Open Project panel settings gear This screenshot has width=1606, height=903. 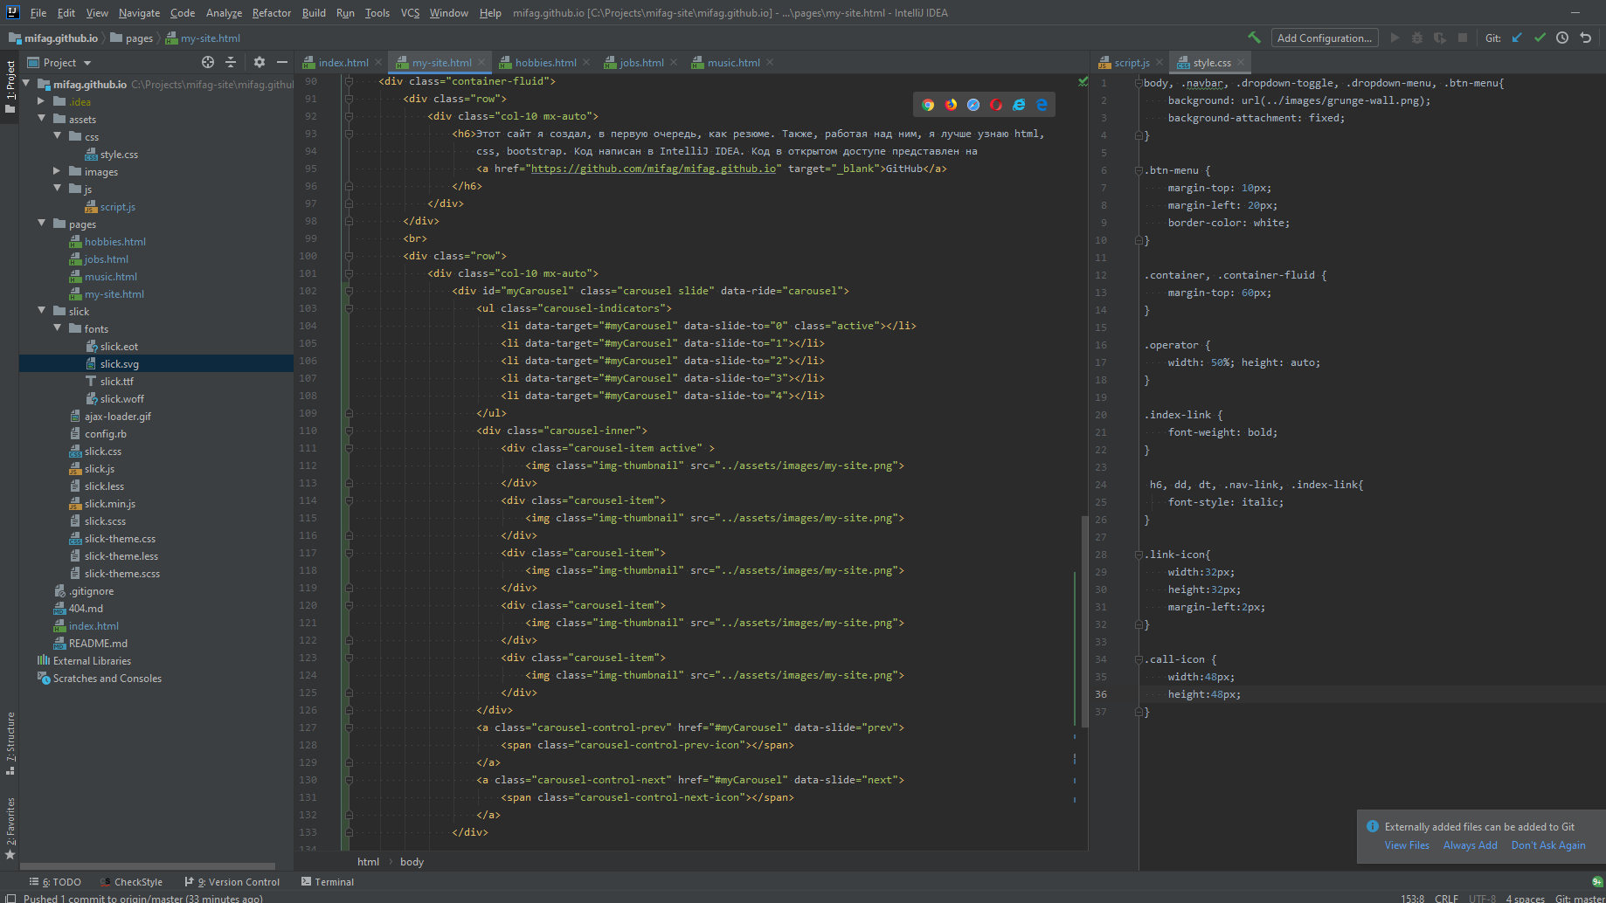(x=259, y=62)
